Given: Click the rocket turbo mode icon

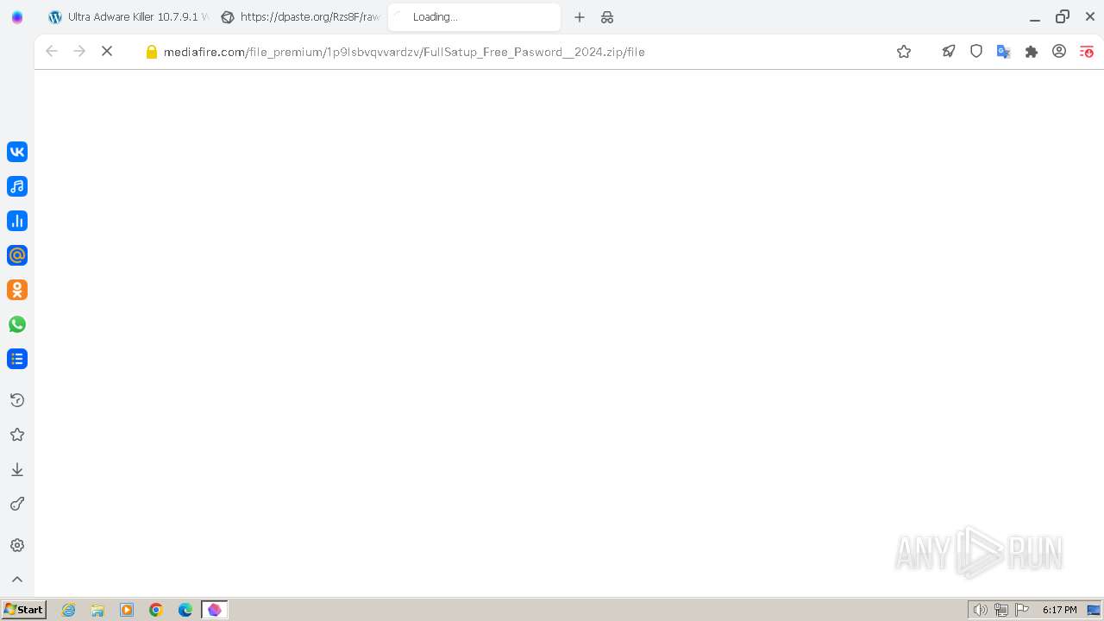Looking at the screenshot, I should 949,52.
